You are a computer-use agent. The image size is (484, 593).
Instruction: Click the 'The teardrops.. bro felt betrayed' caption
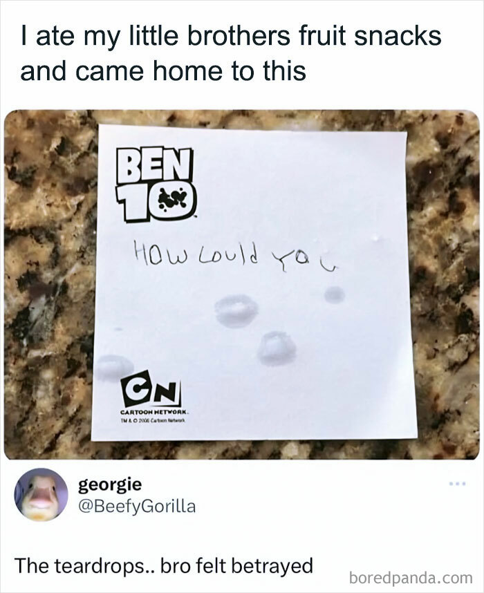click(164, 566)
